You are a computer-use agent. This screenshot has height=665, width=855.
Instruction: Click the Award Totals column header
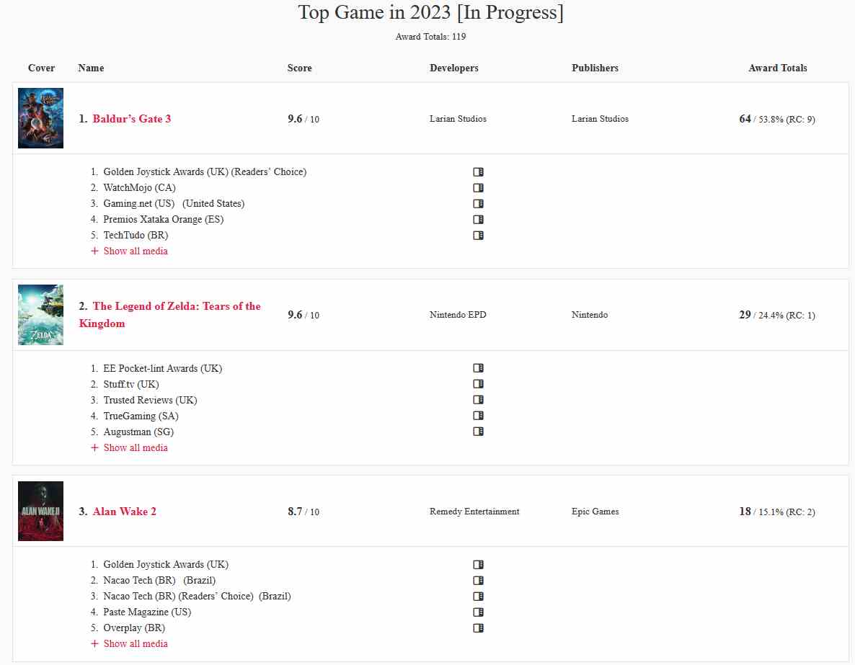[778, 68]
